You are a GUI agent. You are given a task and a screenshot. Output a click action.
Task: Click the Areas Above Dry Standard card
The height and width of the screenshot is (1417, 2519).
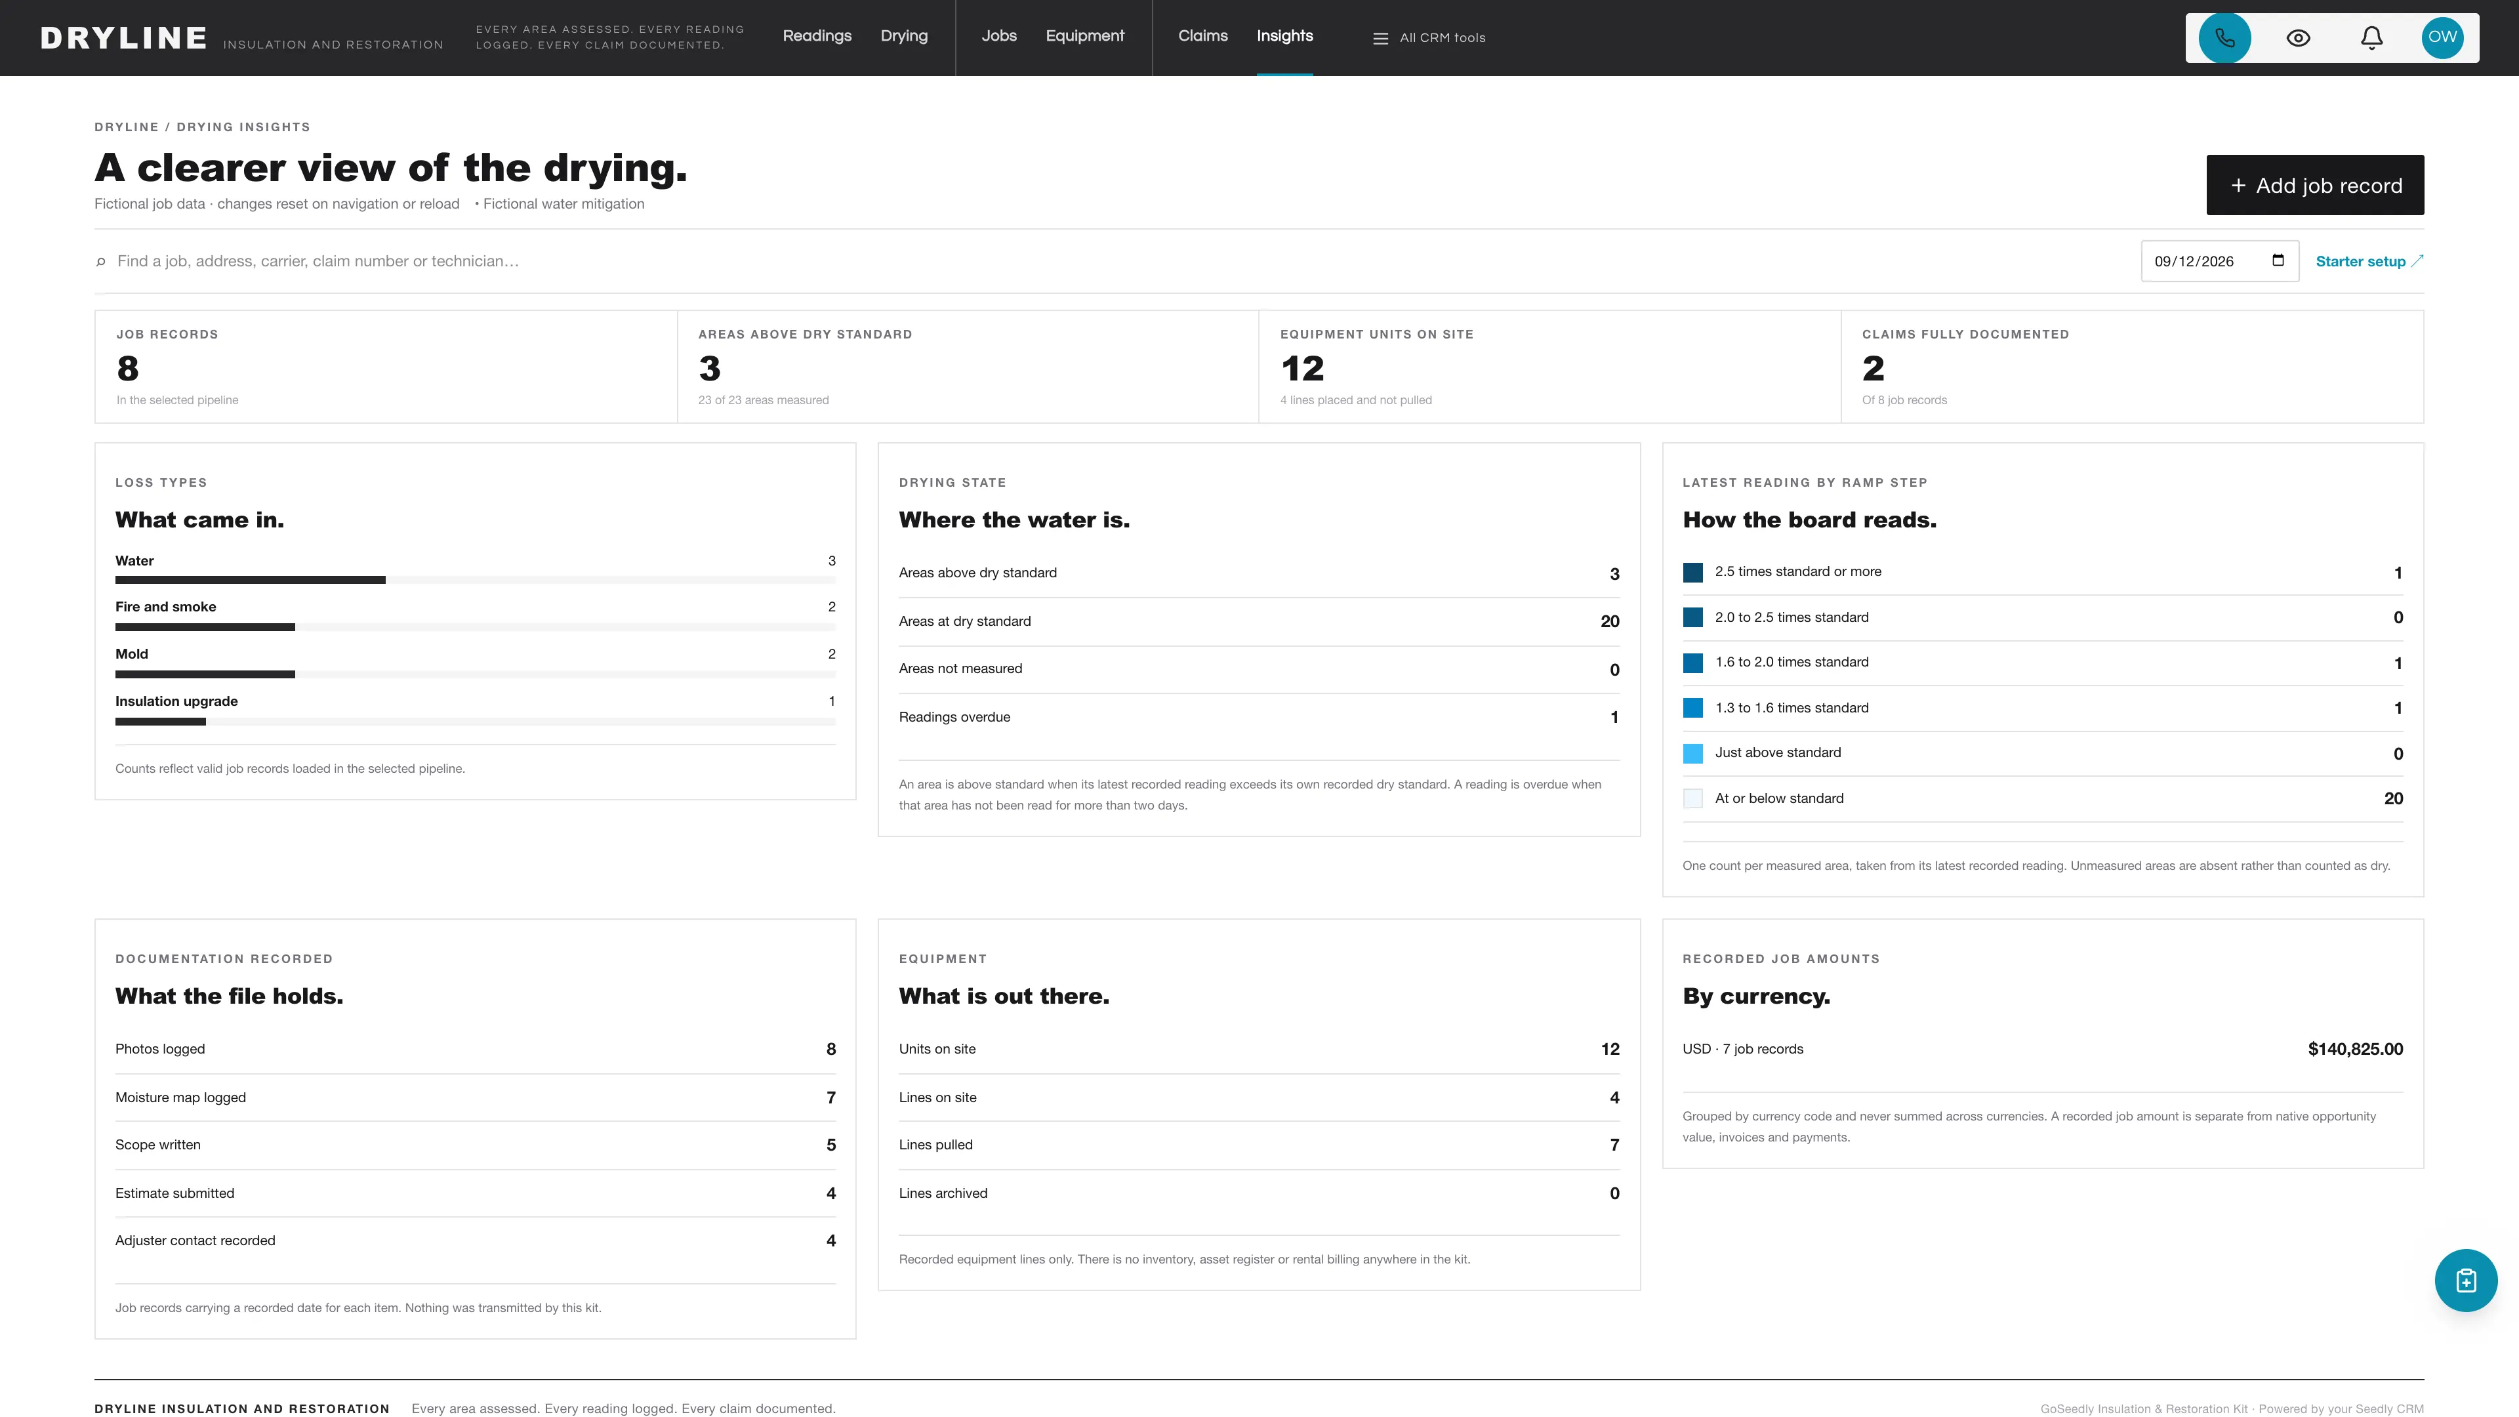pos(967,367)
